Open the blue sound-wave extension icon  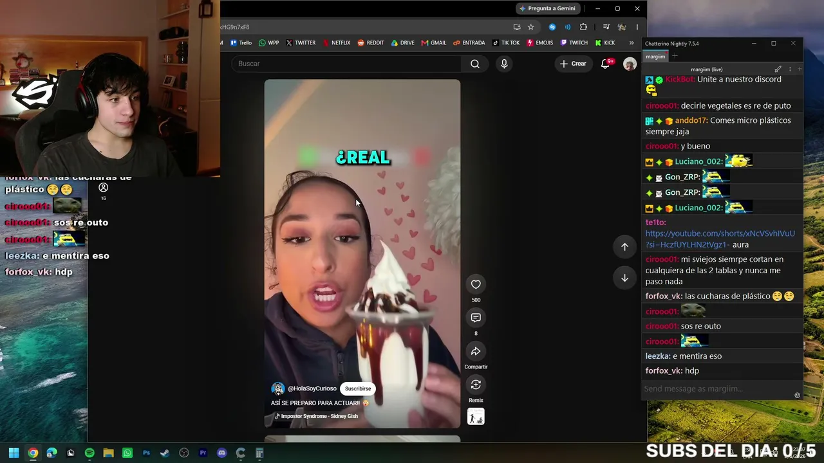point(568,27)
